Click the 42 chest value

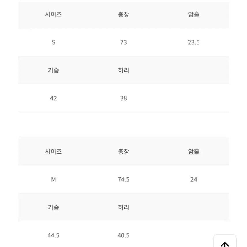coord(53,98)
